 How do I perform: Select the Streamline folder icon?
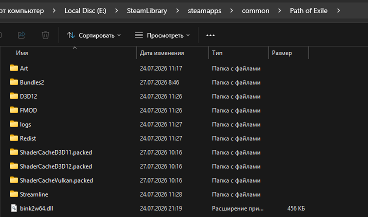[14, 194]
